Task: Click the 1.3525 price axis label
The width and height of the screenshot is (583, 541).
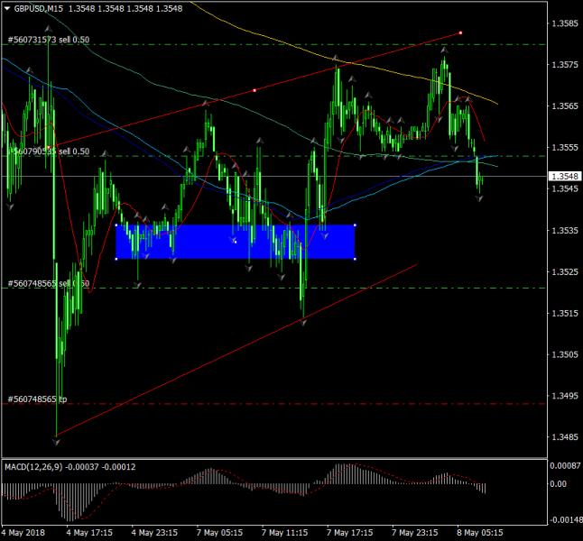Action: point(565,271)
